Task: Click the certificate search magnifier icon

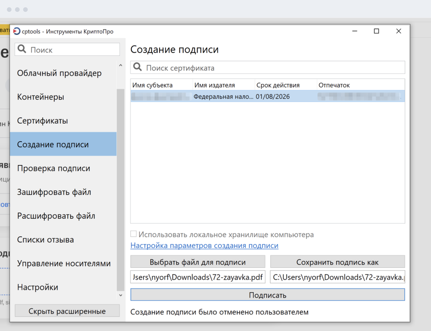Action: click(x=137, y=68)
